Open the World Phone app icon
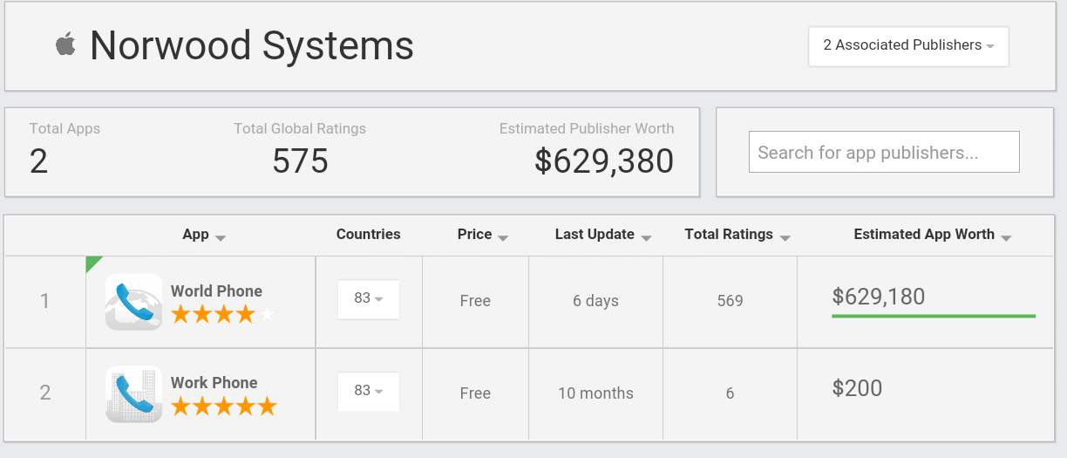 coord(133,302)
